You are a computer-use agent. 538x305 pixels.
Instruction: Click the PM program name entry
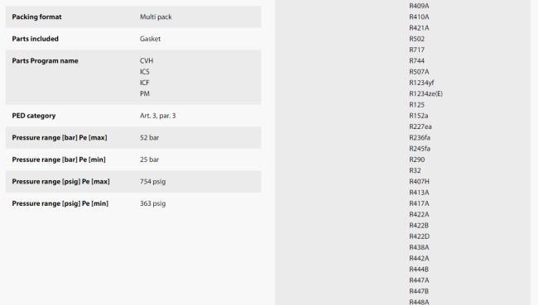145,93
